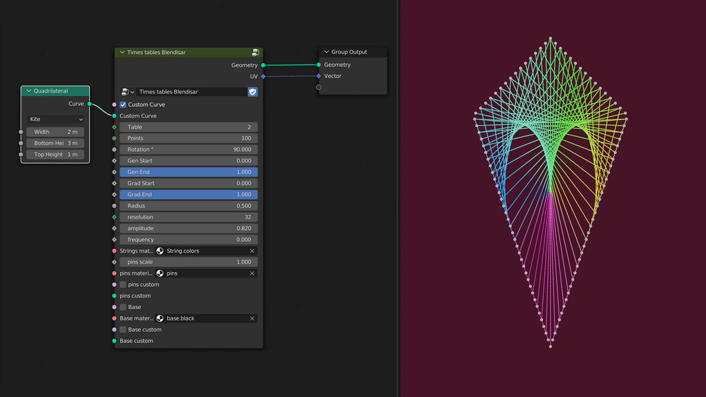The width and height of the screenshot is (706, 397).
Task: Click the amplitude value field
Action: point(189,228)
